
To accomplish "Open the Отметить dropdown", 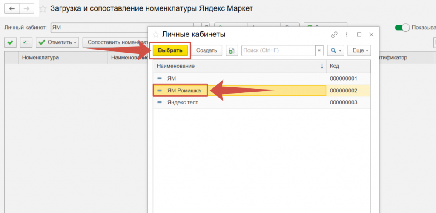I will pos(57,42).
